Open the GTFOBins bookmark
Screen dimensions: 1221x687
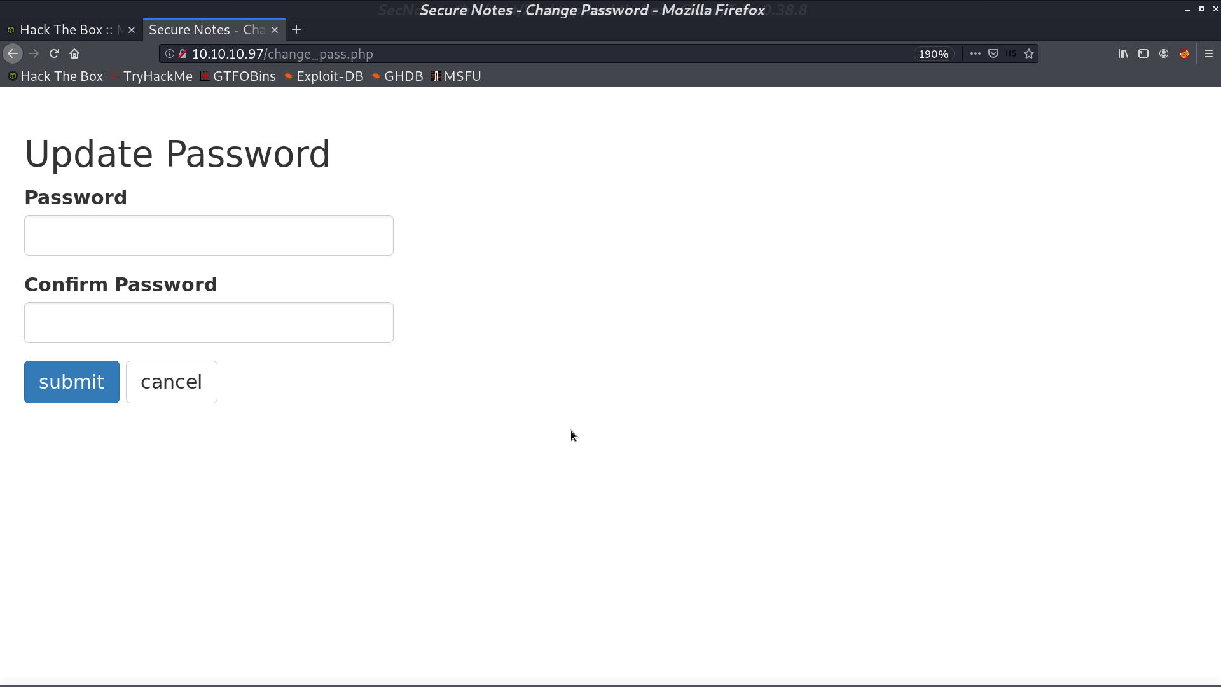238,76
